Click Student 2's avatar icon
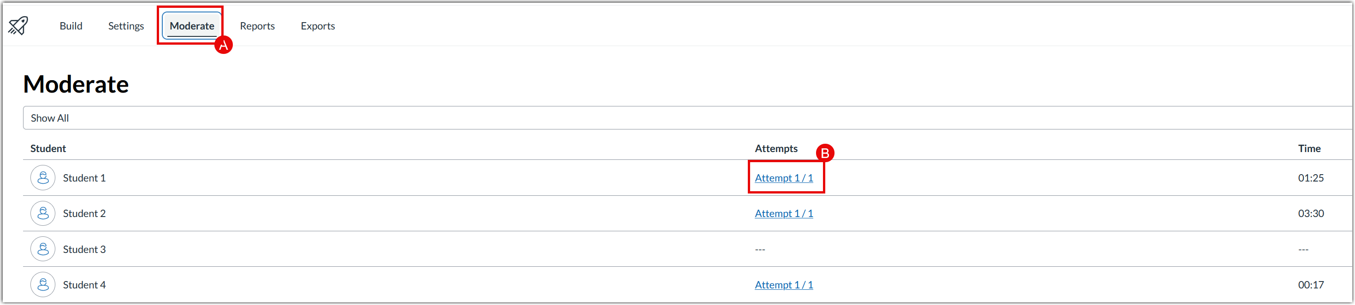Screen dimensions: 1355x305 tap(42, 213)
